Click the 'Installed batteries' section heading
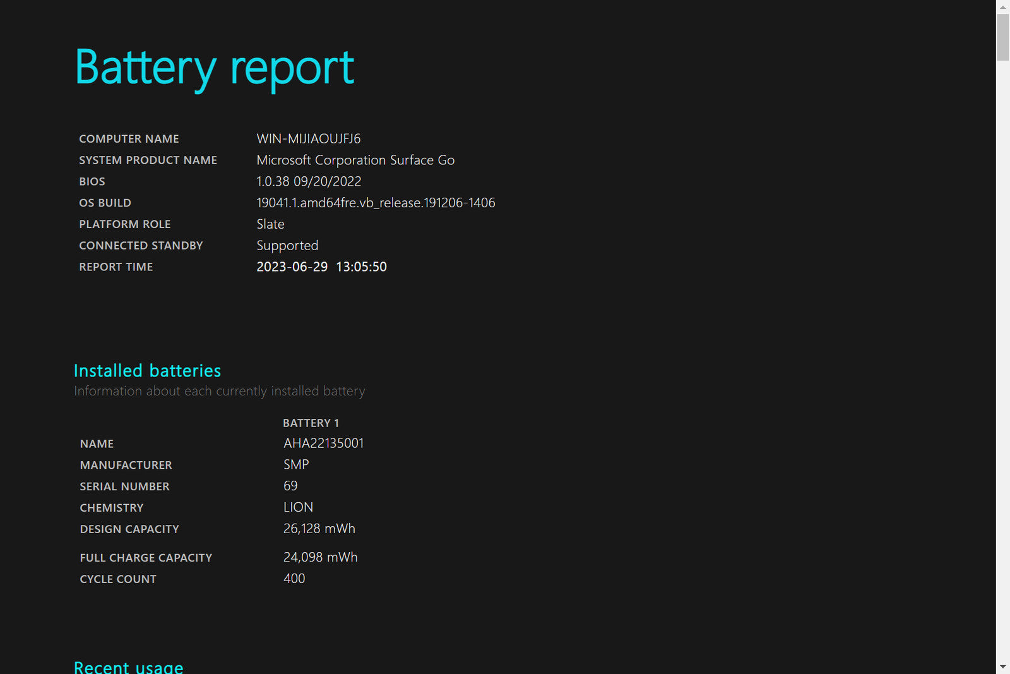This screenshot has width=1010, height=674. [x=147, y=371]
